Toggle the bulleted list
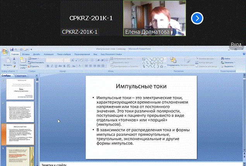 (x=87, y=60)
